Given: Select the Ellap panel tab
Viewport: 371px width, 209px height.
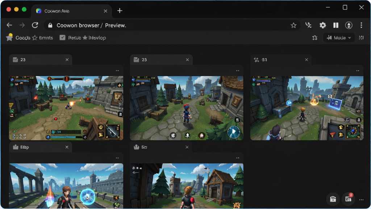Looking at the screenshot, I should [x=41, y=147].
